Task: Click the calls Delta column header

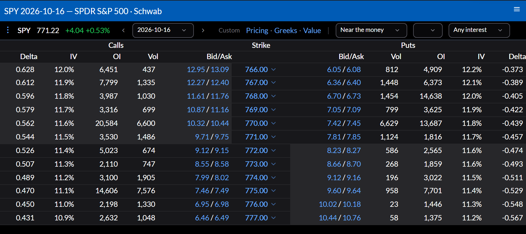Action: (29, 56)
